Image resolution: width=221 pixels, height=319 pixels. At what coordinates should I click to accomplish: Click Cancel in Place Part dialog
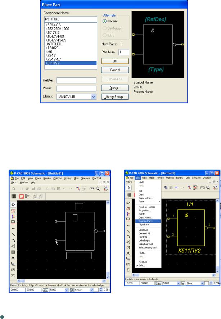115,70
